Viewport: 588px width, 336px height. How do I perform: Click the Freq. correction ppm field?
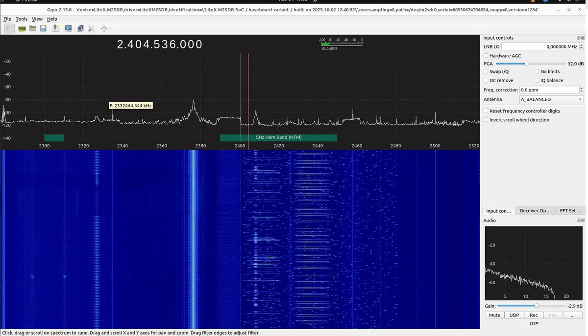(x=549, y=90)
